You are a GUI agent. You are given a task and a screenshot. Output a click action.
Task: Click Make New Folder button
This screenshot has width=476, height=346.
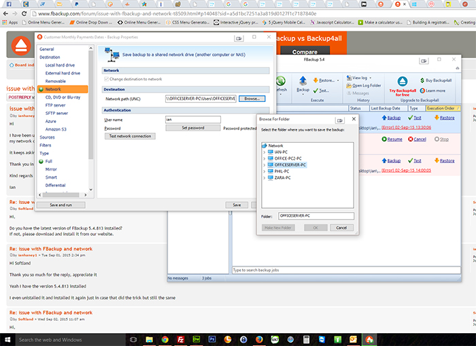coord(277,228)
